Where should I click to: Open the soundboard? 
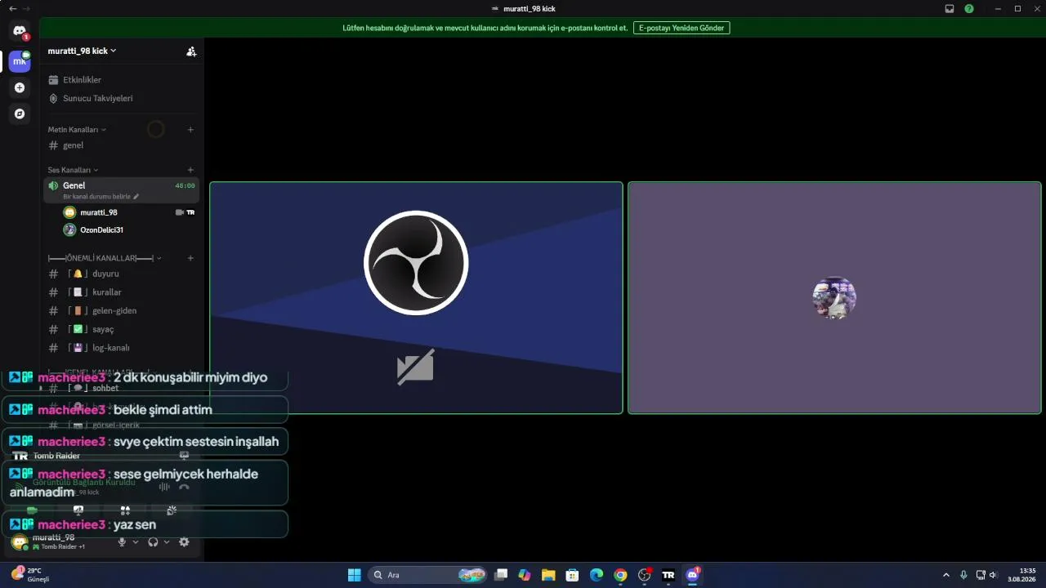coord(172,510)
